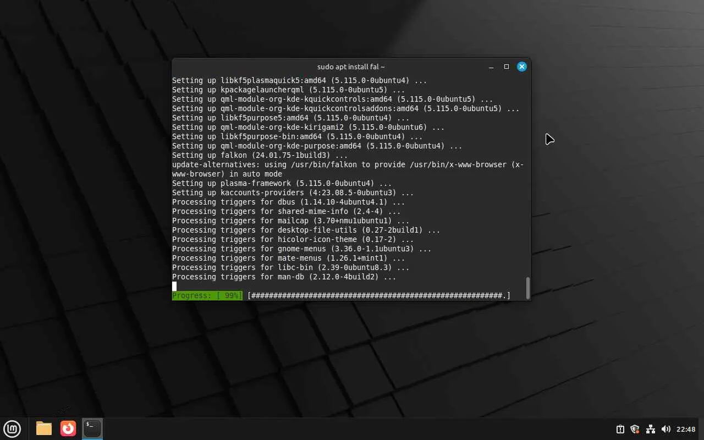Click the 'Processing triggers for mate-menus' line
Screen dimensions: 704x440
pos(289,258)
